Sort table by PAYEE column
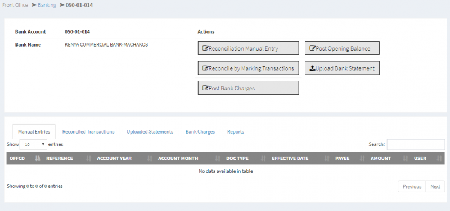The image size is (450, 211). 350,158
